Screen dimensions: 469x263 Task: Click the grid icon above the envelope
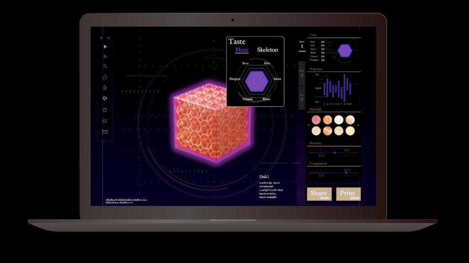pos(105,121)
